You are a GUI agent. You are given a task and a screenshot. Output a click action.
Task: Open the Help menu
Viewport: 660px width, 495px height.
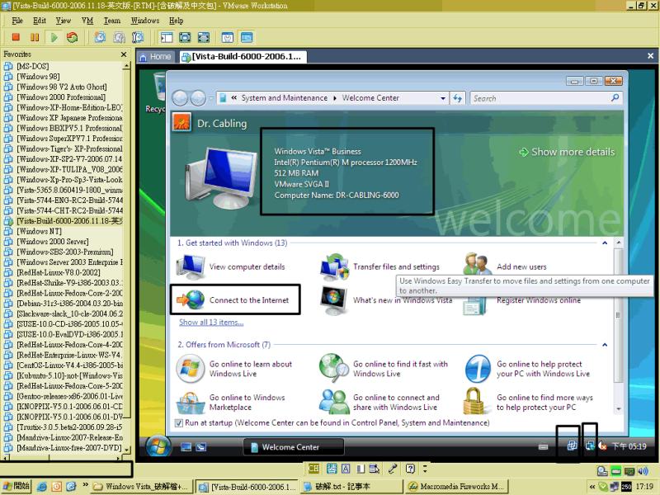click(176, 21)
